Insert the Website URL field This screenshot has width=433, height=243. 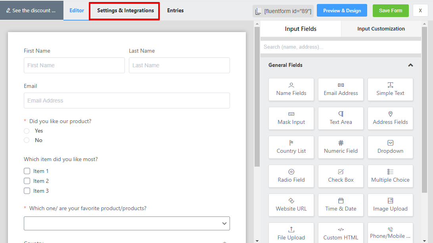[291, 205]
